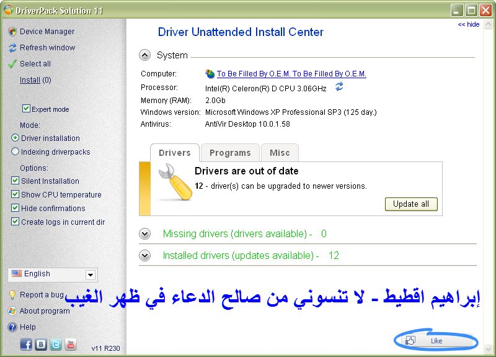Click 'Drivers are out of date' heading

pyautogui.click(x=246, y=171)
